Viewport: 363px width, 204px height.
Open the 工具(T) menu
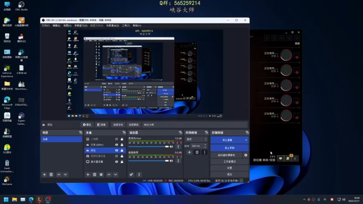[126, 25]
